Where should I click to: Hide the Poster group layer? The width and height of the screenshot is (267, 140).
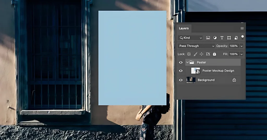(x=181, y=62)
